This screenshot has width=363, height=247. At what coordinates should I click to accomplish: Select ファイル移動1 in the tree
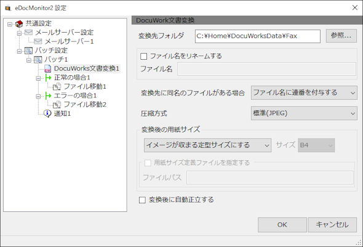[85, 86]
